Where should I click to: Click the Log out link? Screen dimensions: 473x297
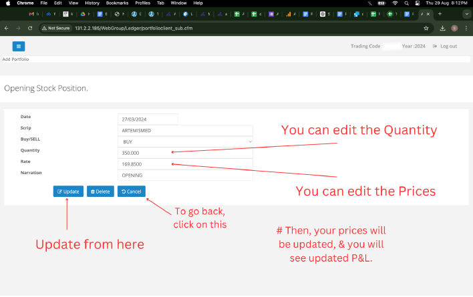(445, 46)
